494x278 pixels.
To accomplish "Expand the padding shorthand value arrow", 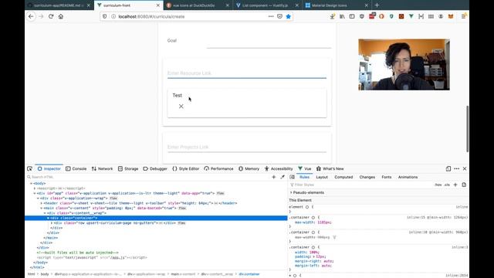I will [314, 257].
